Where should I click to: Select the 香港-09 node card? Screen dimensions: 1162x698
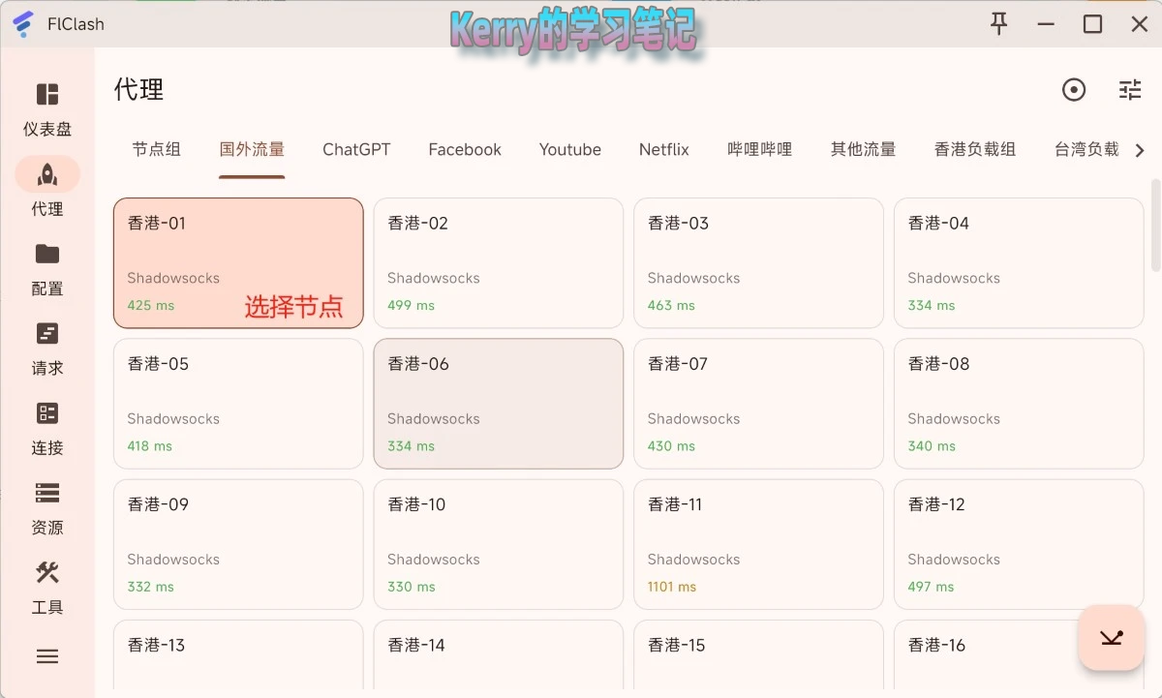click(238, 544)
